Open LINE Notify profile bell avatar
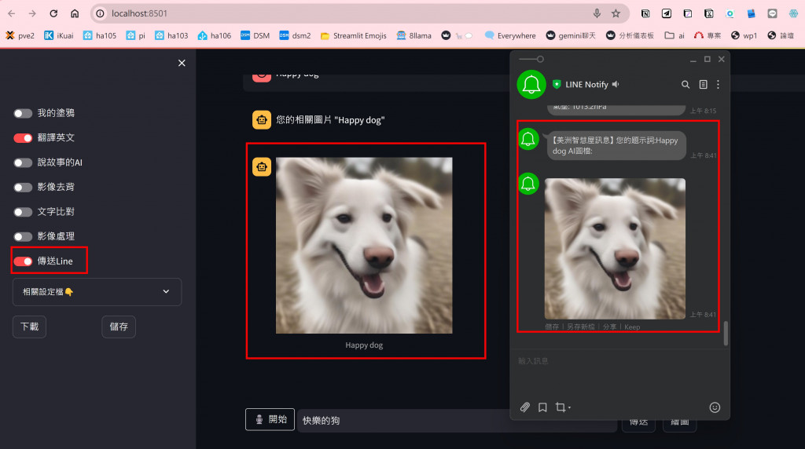 point(531,85)
